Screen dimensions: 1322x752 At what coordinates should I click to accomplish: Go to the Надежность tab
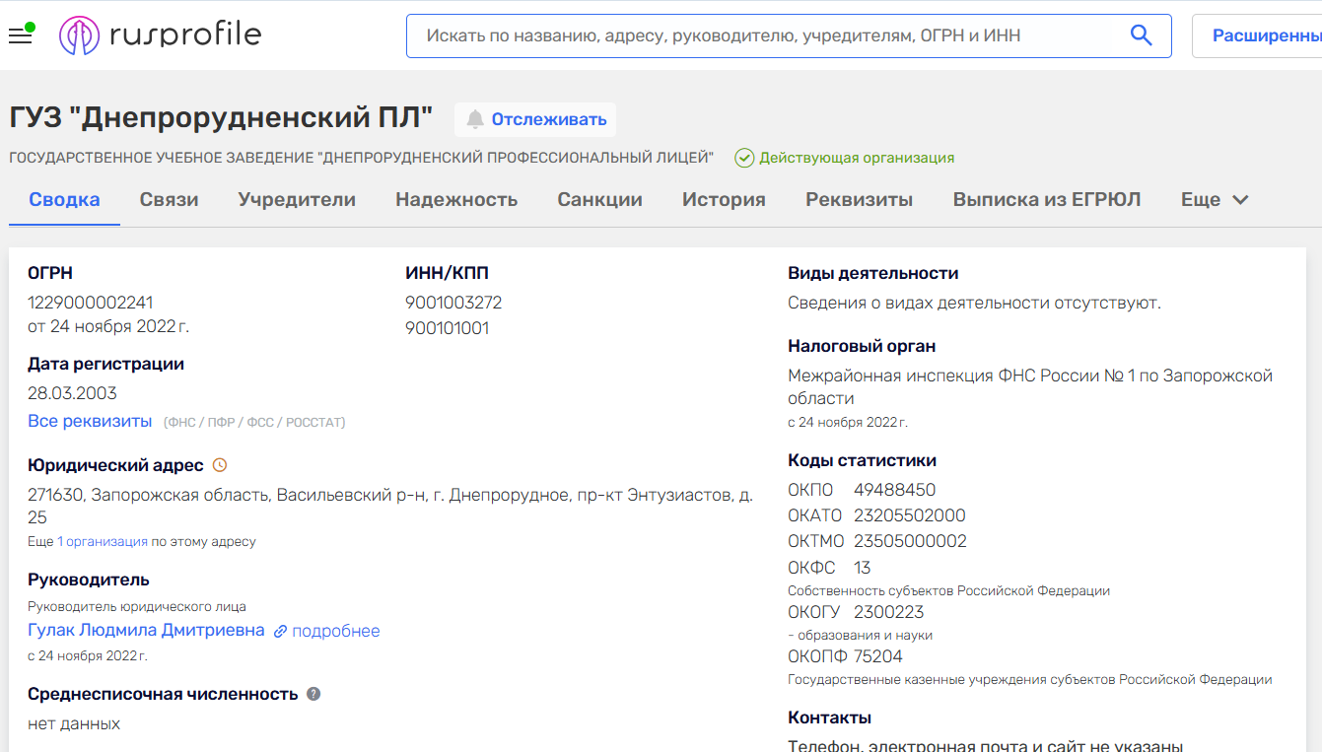[456, 200]
